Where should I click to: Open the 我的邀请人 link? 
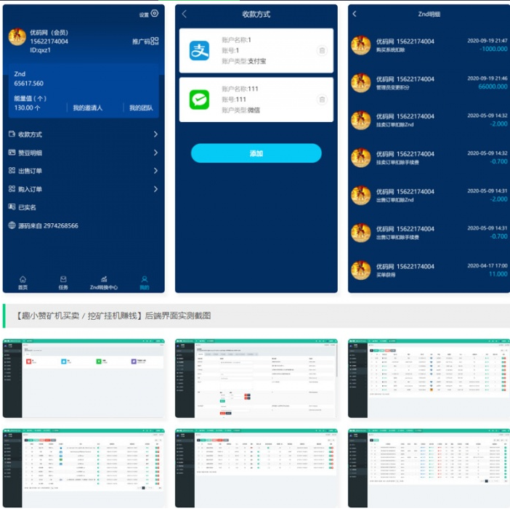87,108
